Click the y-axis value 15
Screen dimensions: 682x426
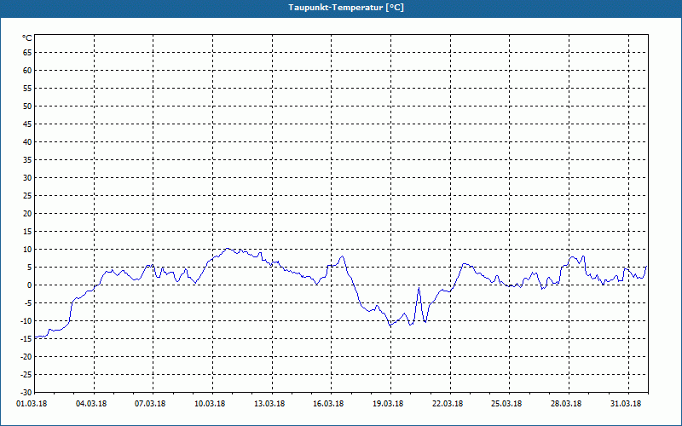(27, 231)
